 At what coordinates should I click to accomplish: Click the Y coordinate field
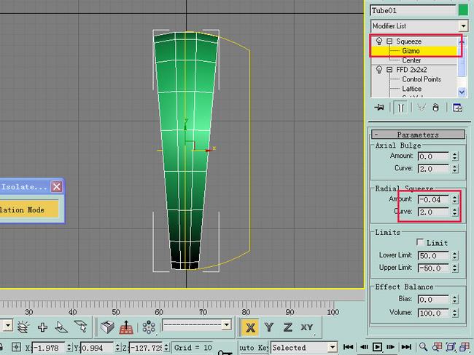tap(97, 348)
